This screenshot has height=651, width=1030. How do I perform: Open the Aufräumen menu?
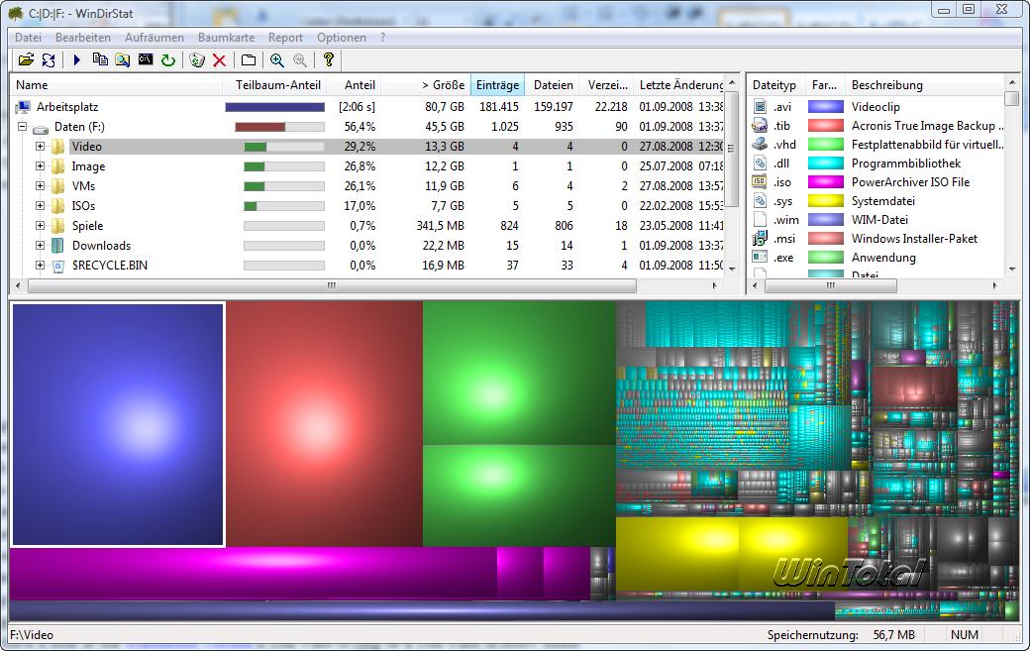[x=154, y=38]
